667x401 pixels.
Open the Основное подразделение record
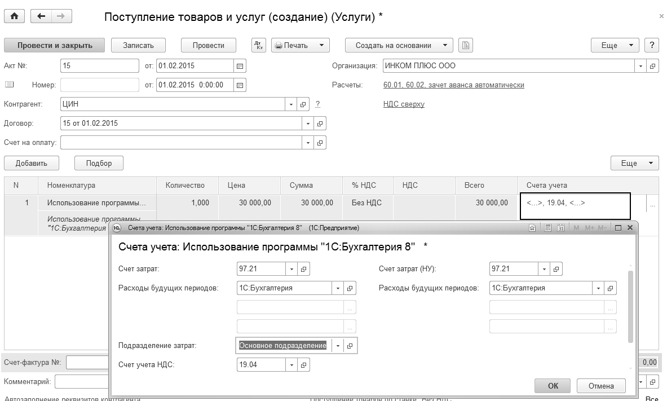(350, 346)
